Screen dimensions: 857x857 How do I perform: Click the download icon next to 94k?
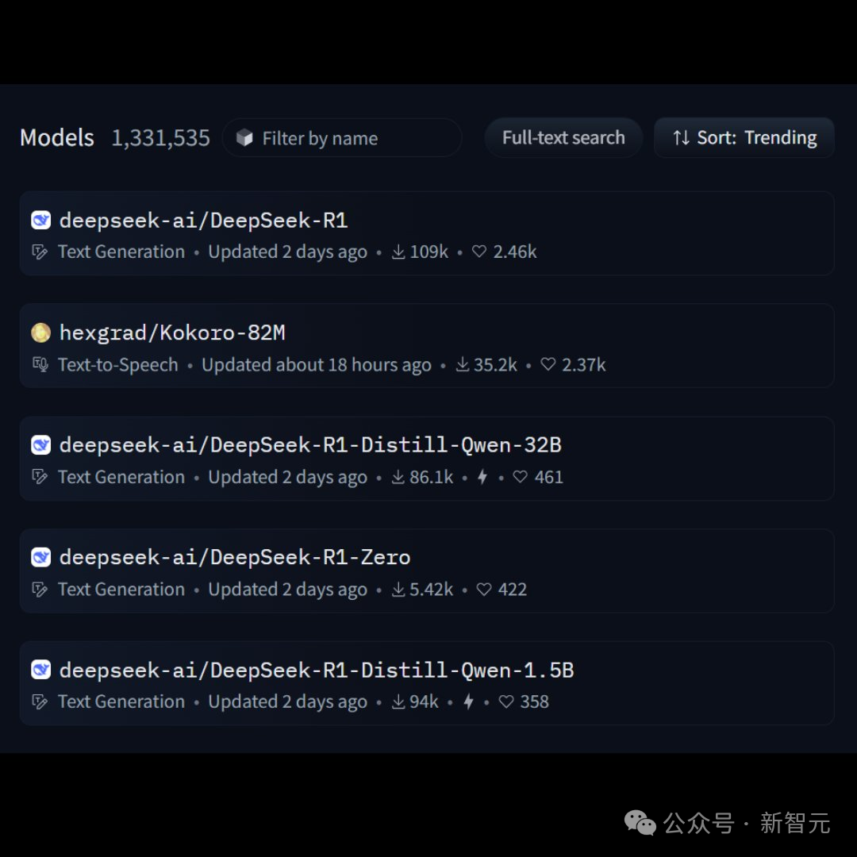click(x=398, y=701)
